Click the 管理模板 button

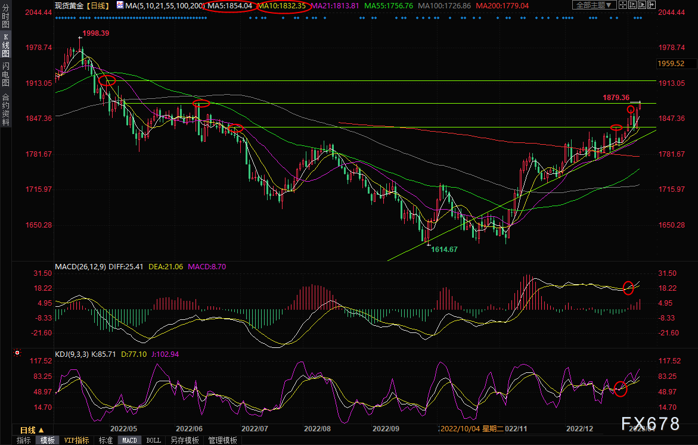point(222,440)
